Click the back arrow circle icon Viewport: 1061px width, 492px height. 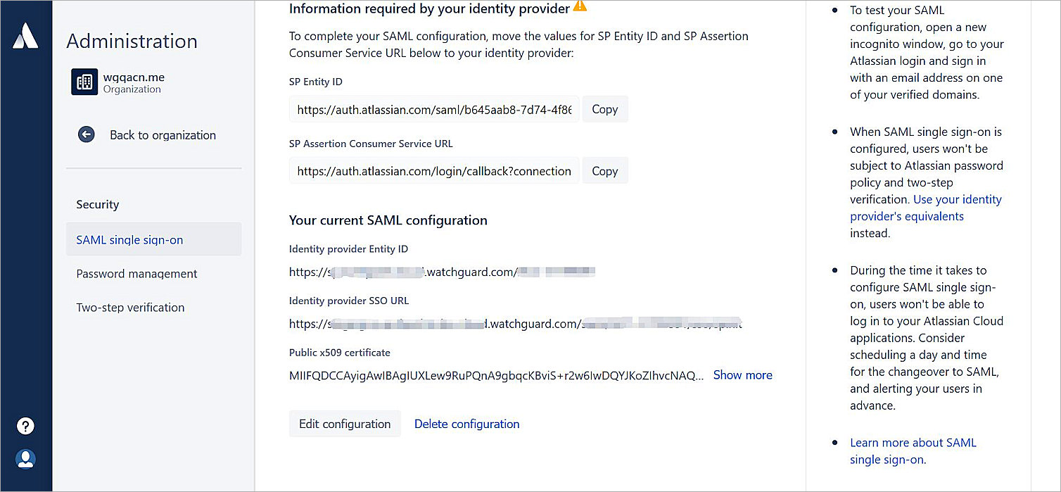pos(86,134)
